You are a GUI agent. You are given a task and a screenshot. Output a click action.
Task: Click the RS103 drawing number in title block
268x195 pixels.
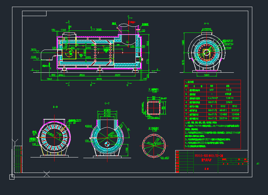(x=205, y=156)
